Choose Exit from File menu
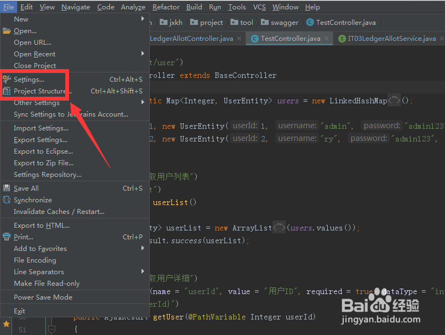This screenshot has height=335, width=445. click(75, 311)
